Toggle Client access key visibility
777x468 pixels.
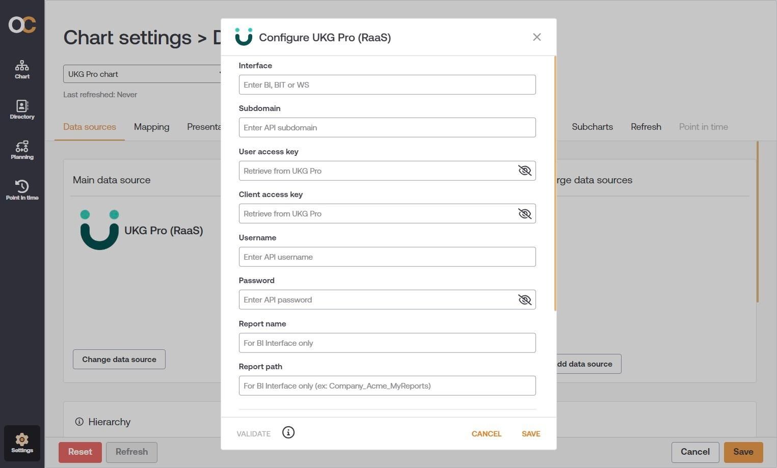[524, 213]
